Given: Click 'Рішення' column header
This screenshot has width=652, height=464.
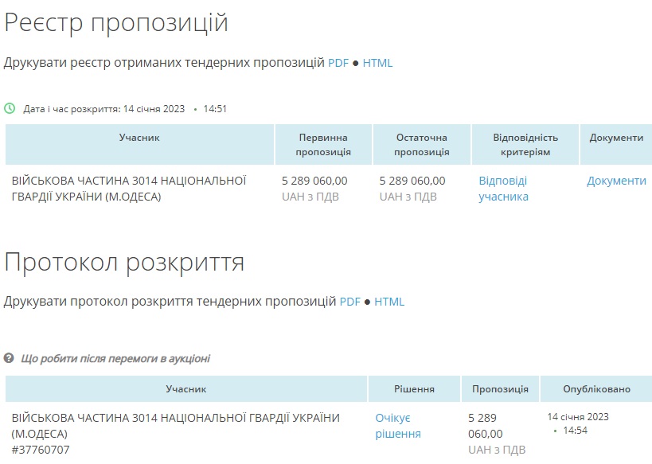Looking at the screenshot, I should [414, 389].
